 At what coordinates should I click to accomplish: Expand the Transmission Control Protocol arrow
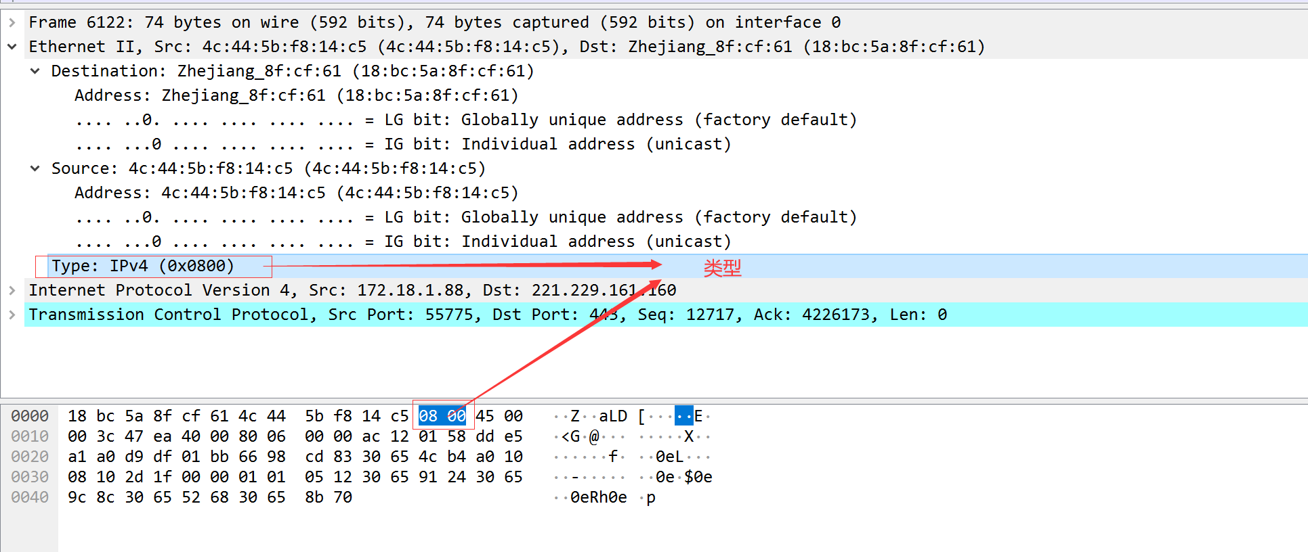(12, 315)
